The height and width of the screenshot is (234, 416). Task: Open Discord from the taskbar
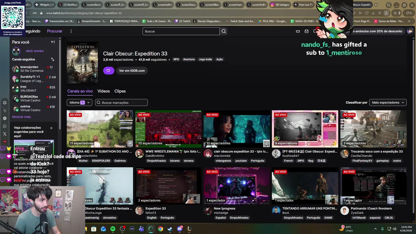coord(179,229)
